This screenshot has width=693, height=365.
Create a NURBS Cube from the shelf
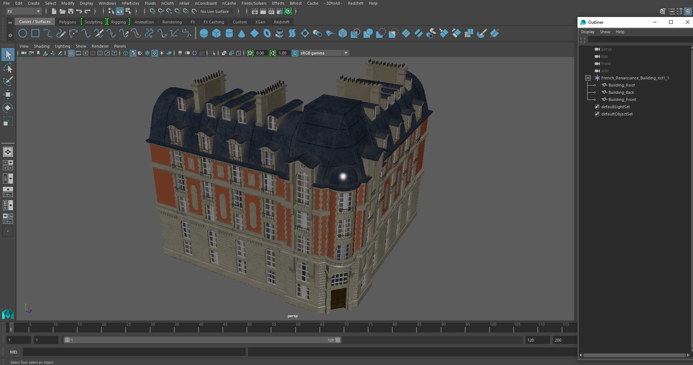[x=217, y=34]
